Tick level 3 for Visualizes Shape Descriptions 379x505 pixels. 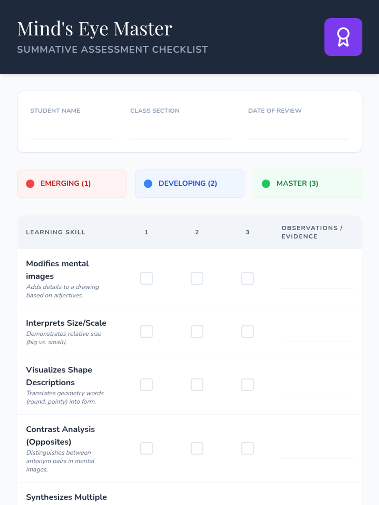click(x=247, y=385)
